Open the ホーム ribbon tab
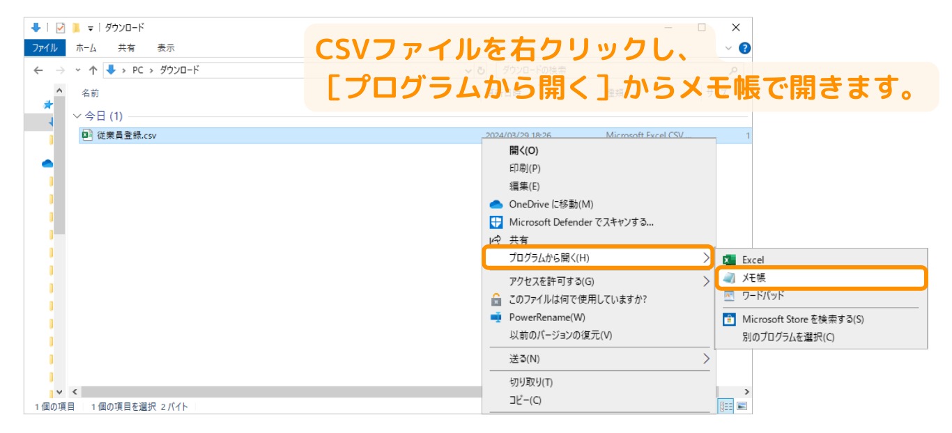This screenshot has height=433, width=952. [x=86, y=48]
